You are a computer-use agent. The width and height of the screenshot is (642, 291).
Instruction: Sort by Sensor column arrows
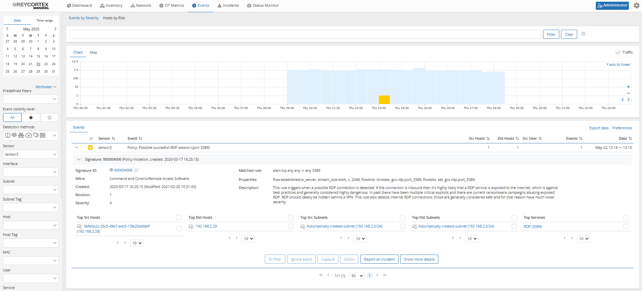[113, 138]
